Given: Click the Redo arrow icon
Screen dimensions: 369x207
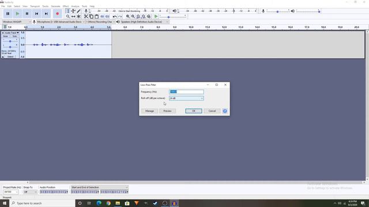Looking at the screenshot, I should 120,17.
